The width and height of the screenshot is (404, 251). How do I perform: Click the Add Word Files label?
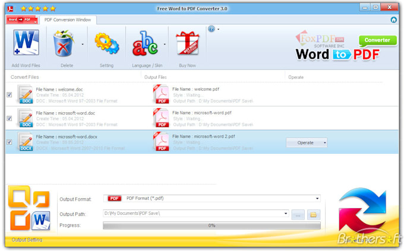[26, 65]
